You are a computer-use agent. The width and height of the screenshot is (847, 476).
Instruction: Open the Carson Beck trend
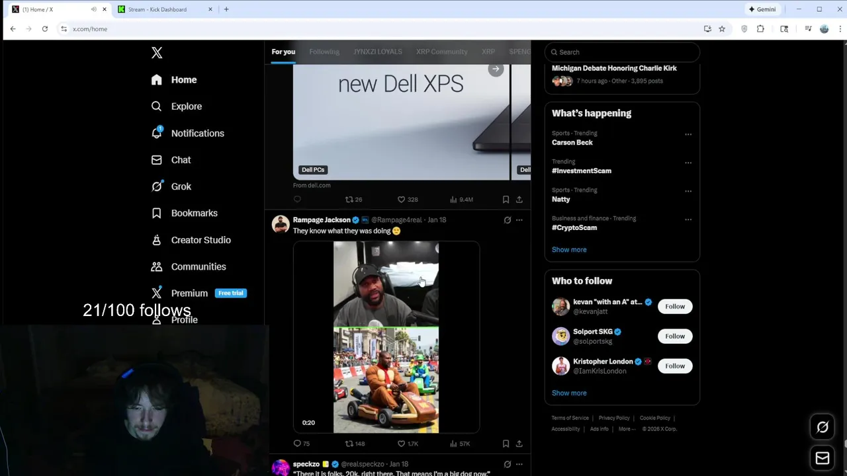[x=572, y=142]
